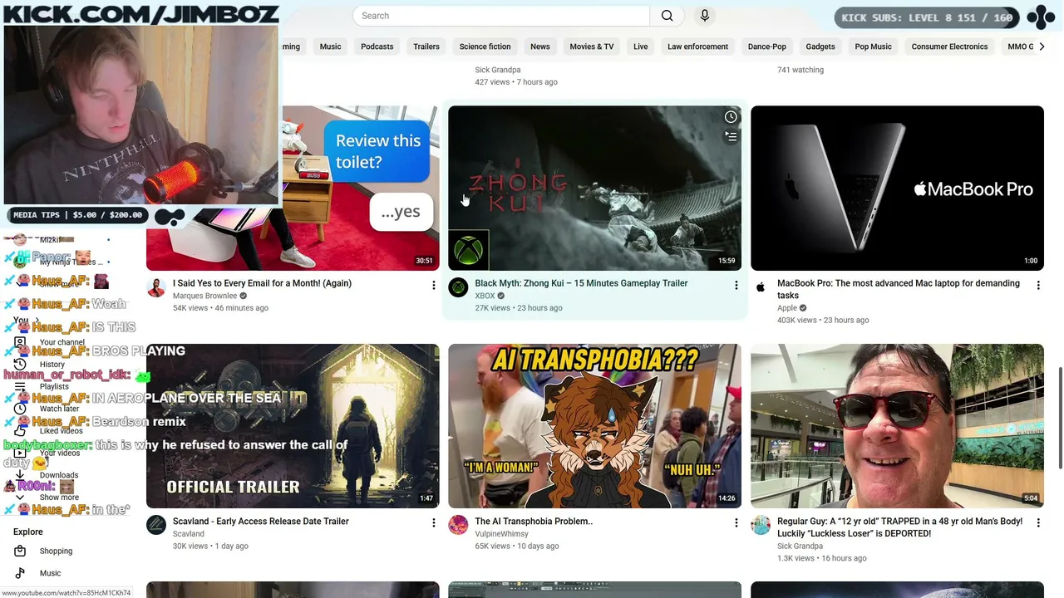Image resolution: width=1064 pixels, height=598 pixels.
Task: Select the Dance-Pop chip
Action: 766,47
